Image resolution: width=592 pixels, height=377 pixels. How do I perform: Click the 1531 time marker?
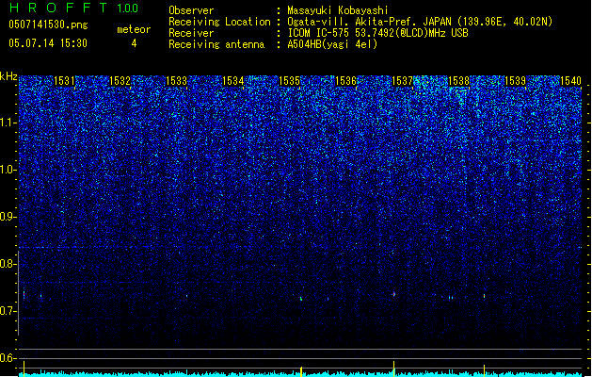click(x=64, y=81)
